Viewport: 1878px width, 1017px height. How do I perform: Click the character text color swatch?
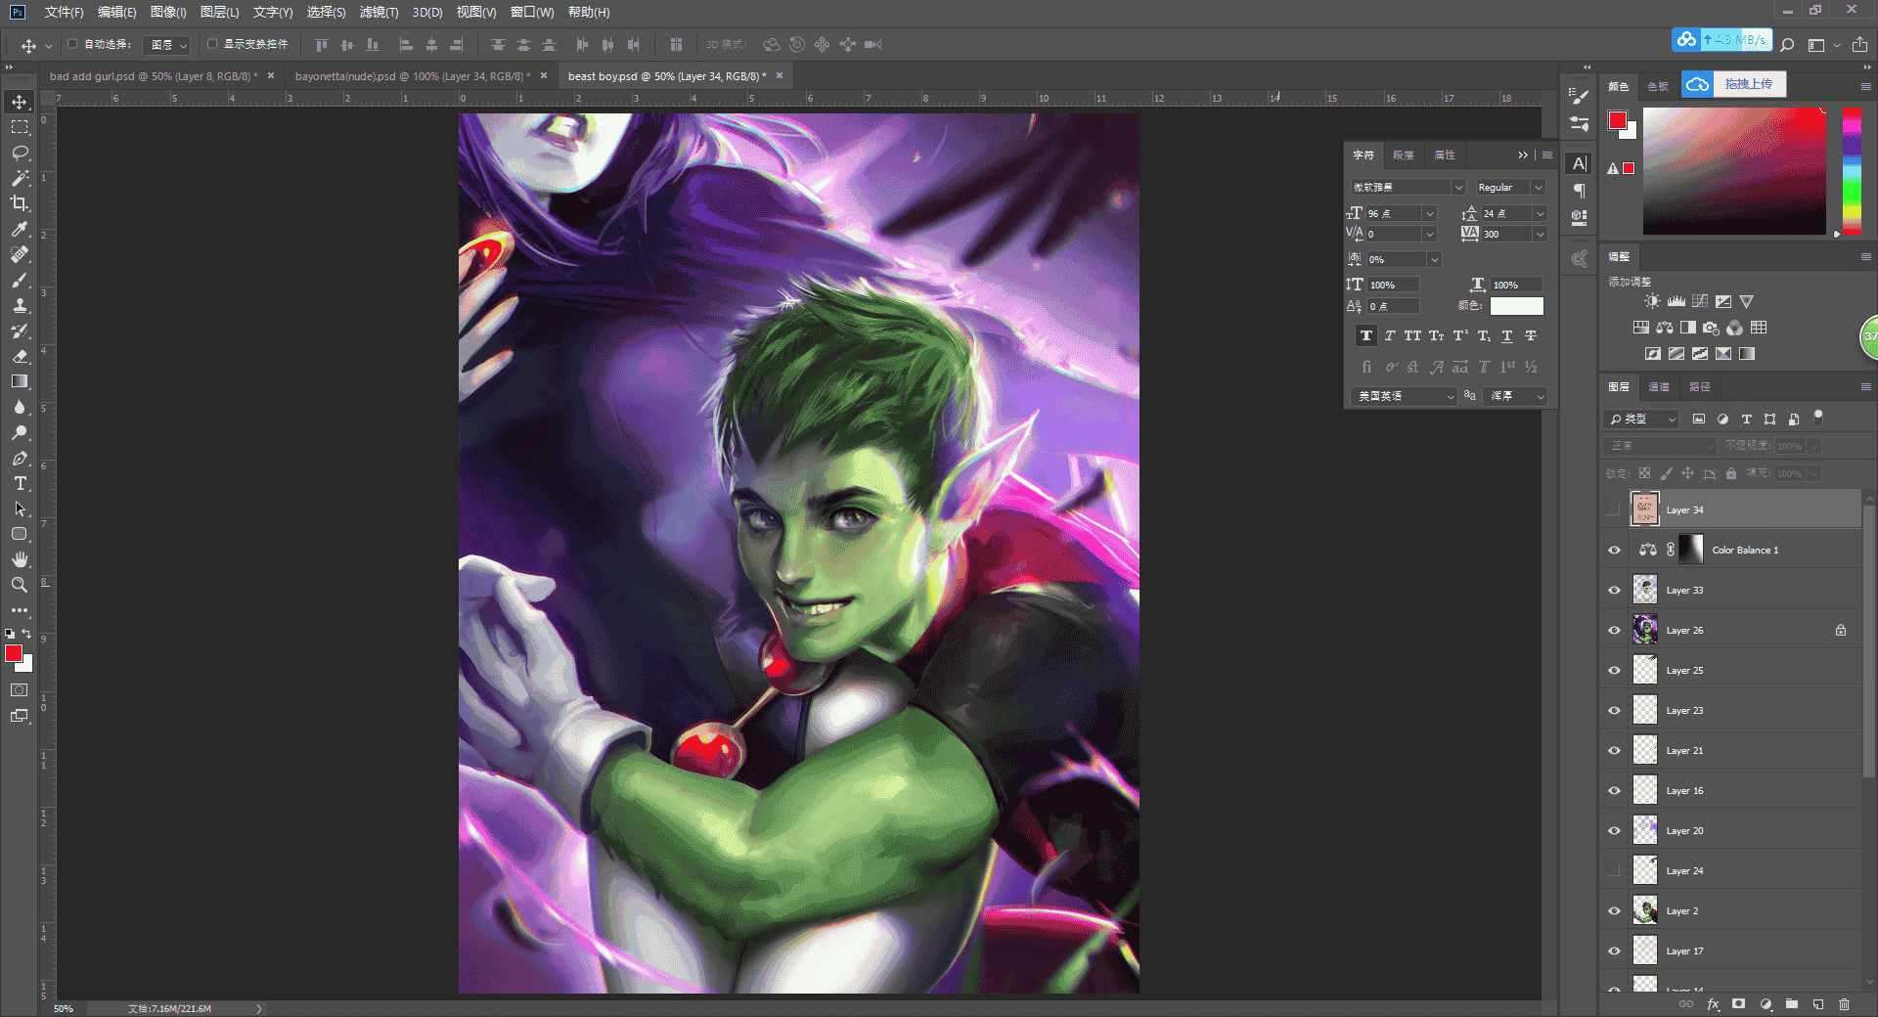tap(1516, 306)
